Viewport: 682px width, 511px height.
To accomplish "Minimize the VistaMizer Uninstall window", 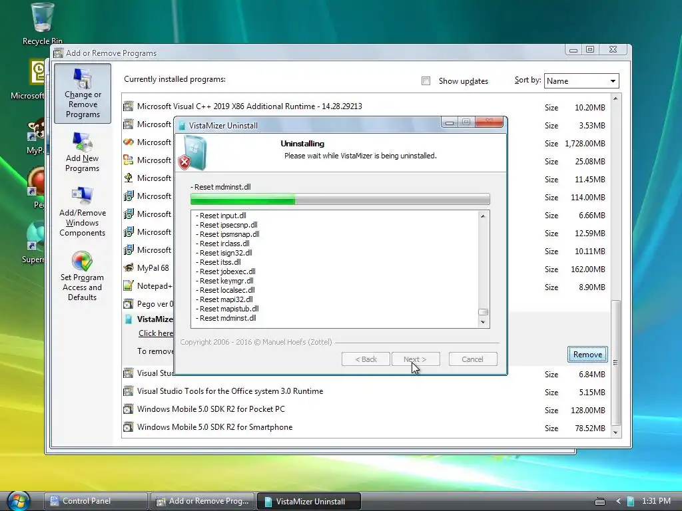I will coord(450,122).
